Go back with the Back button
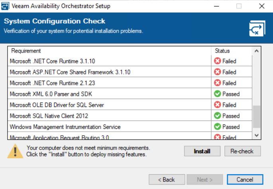The image size is (273, 189). tap(167, 179)
